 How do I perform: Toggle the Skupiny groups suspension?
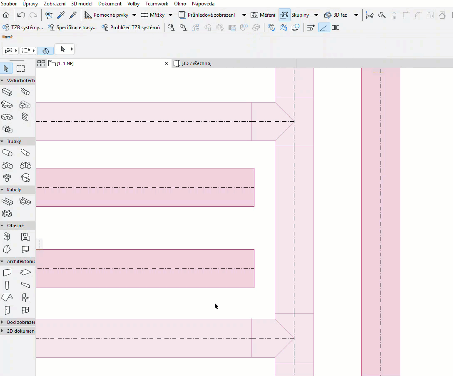(x=284, y=14)
